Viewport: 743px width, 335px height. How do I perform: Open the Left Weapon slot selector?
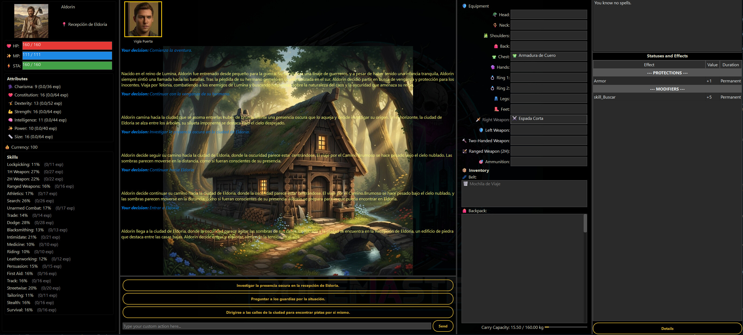coord(549,130)
